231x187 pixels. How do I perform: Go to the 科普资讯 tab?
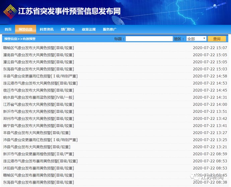pos(47,29)
